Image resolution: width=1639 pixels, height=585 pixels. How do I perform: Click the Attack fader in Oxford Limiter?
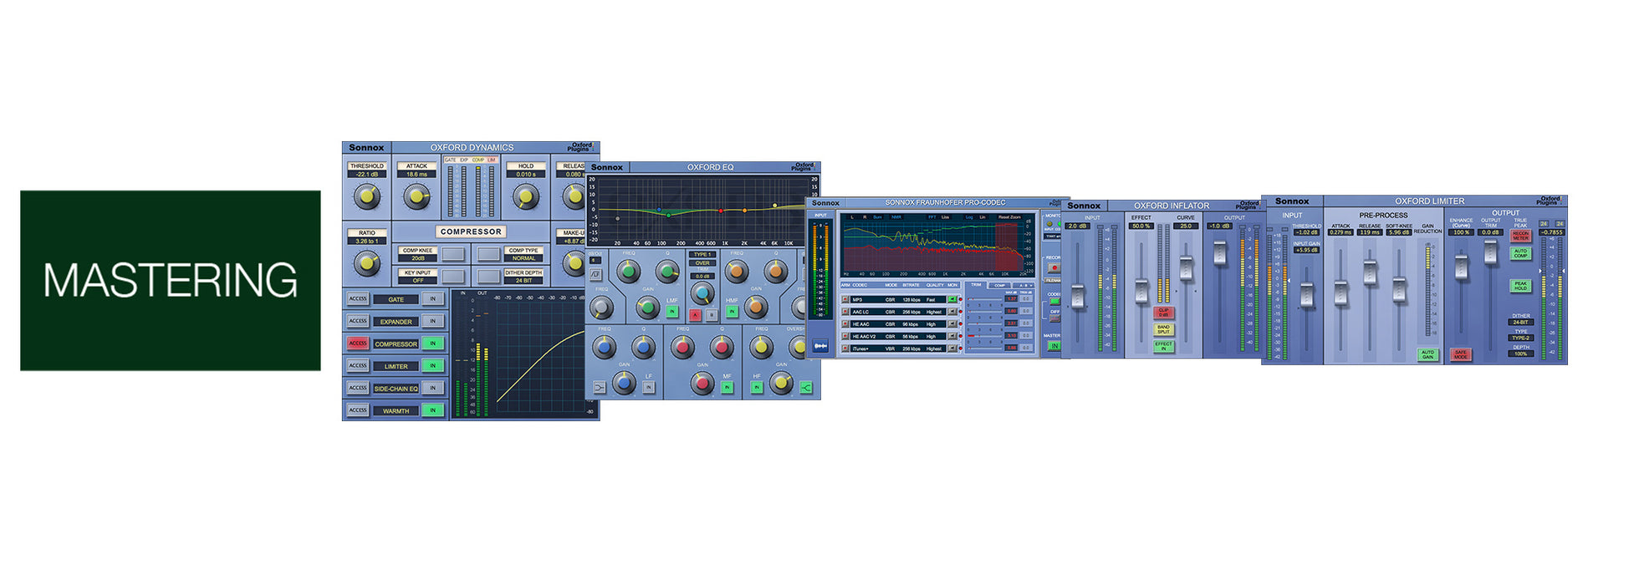pyautogui.click(x=1340, y=292)
